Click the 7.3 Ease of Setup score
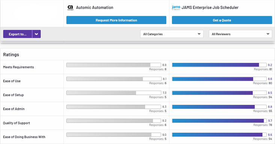Screen dimensions: 275x144 [164, 92]
